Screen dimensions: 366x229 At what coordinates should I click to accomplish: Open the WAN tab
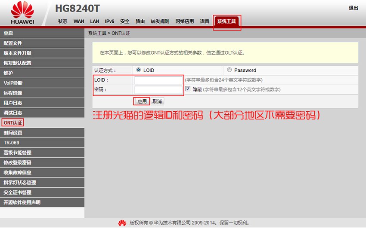79,21
